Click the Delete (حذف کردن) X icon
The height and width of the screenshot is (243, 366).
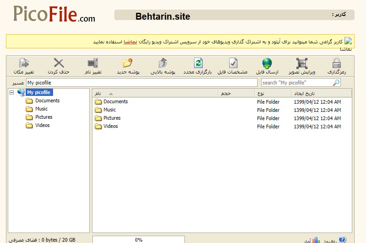59,63
